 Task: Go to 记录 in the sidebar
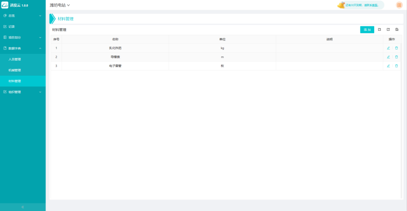click(12, 27)
